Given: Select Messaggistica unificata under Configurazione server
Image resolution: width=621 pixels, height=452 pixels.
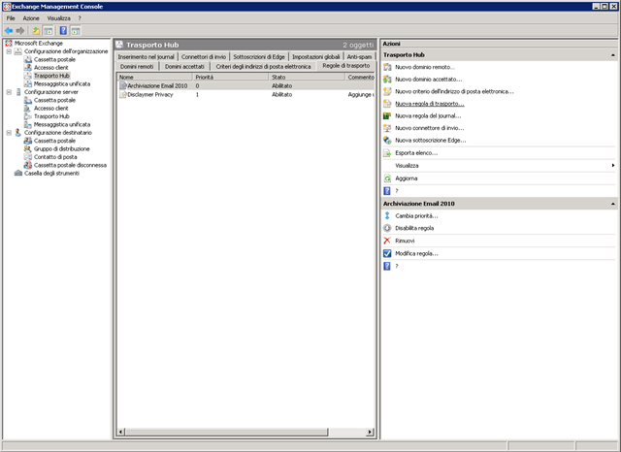Looking at the screenshot, I should coord(62,125).
